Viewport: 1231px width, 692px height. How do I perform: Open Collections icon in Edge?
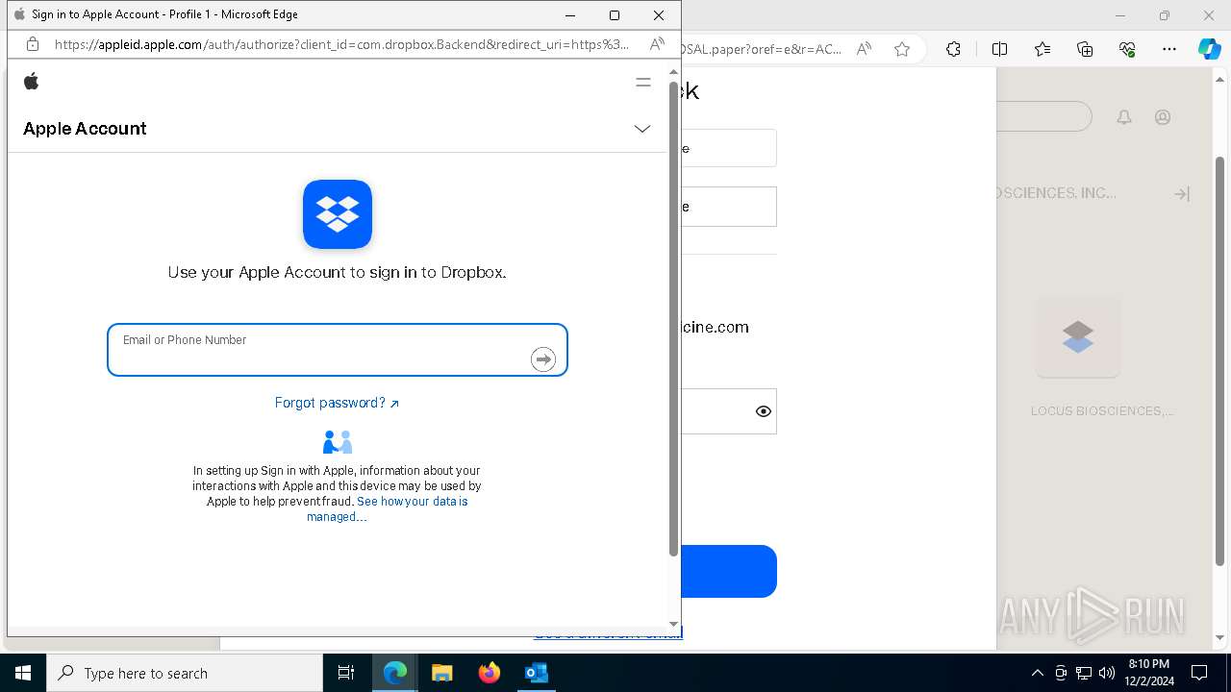1085,49
